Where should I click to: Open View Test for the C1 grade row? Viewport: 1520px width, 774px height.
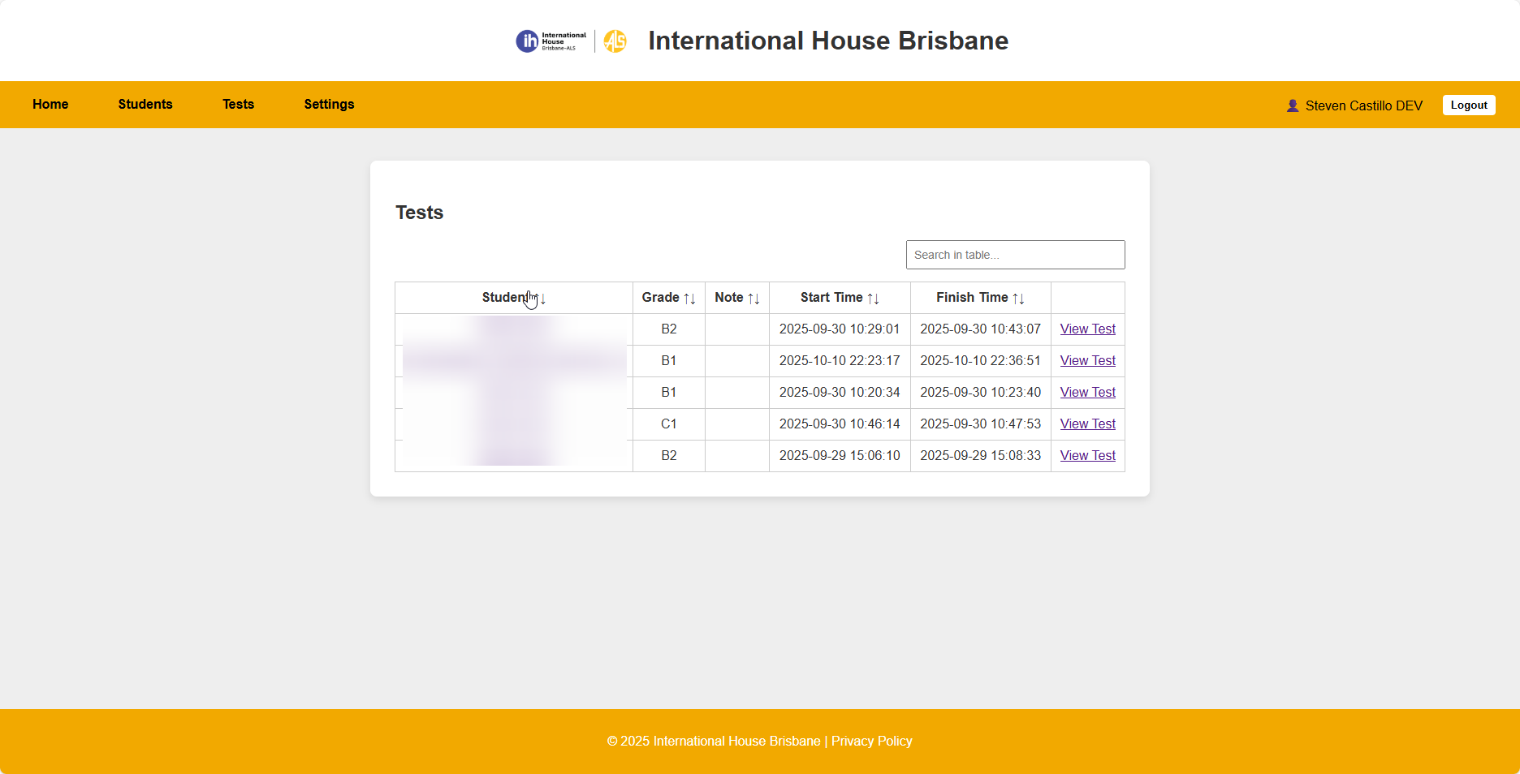(x=1087, y=424)
